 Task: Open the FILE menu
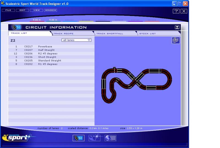[x=8, y=10]
